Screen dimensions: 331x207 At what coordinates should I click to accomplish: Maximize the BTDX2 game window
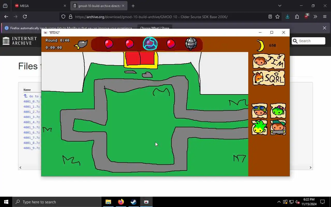point(272,32)
